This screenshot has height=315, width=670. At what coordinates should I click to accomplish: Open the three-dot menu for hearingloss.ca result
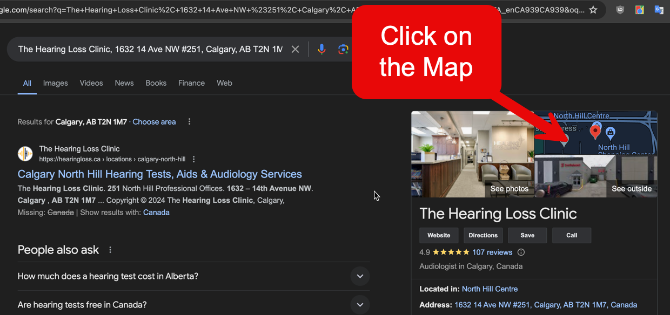coord(194,159)
